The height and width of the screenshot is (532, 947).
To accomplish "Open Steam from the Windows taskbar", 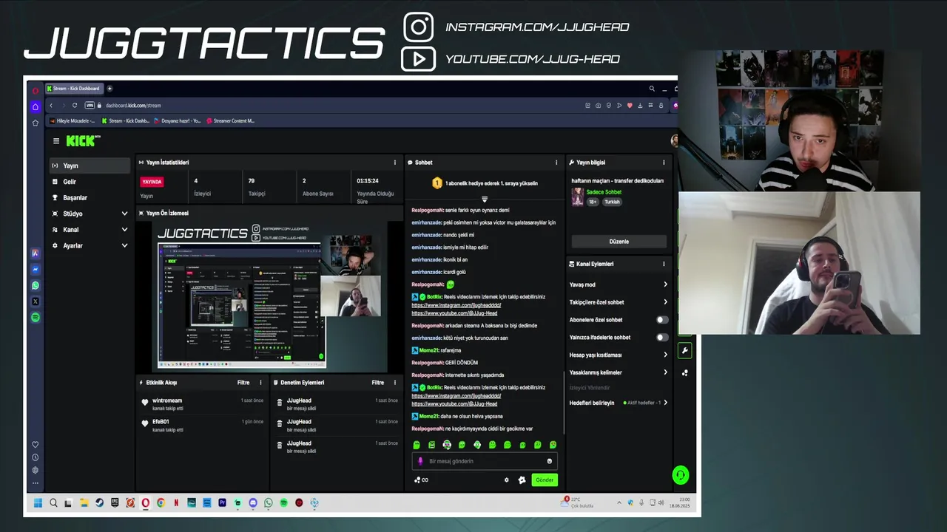I will point(99,503).
